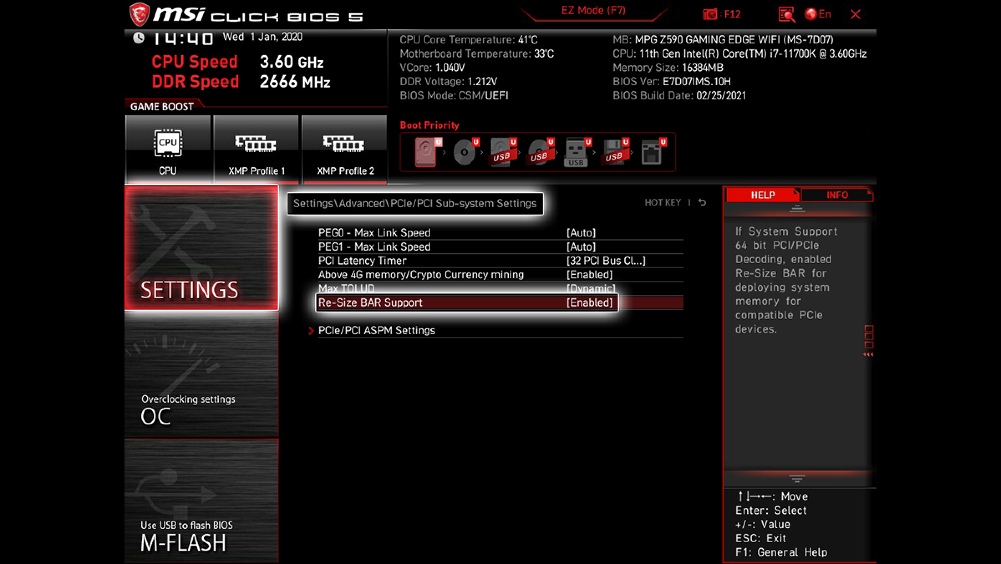Screen dimensions: 1001x564
Task: Toggle Re-Size BAR Support Enabled value
Action: [x=589, y=302]
